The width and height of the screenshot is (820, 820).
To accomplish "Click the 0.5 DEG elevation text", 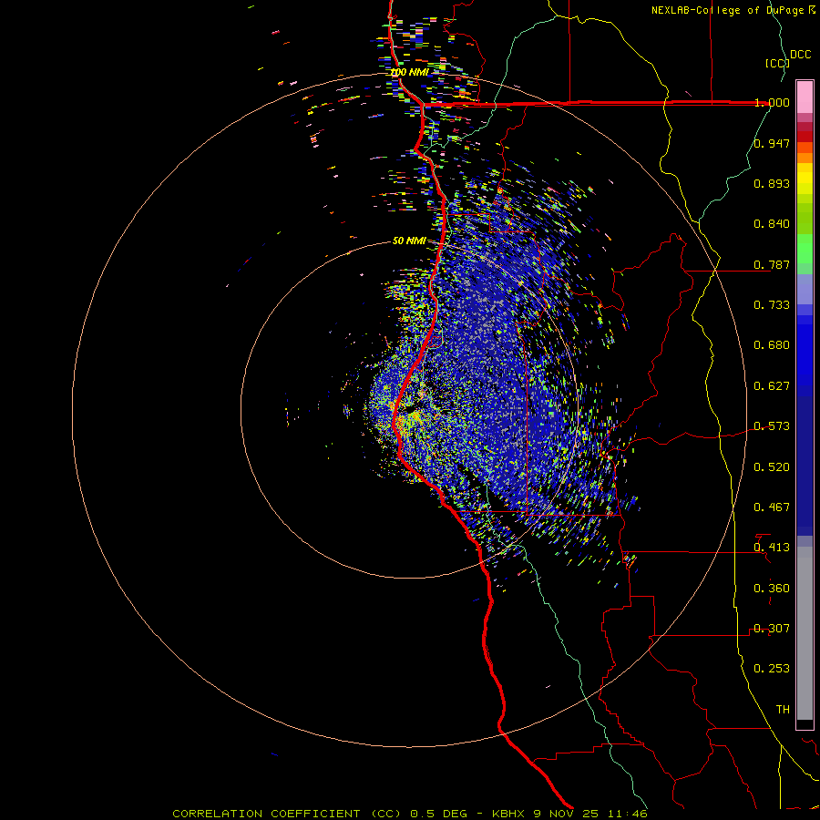I will [x=437, y=814].
